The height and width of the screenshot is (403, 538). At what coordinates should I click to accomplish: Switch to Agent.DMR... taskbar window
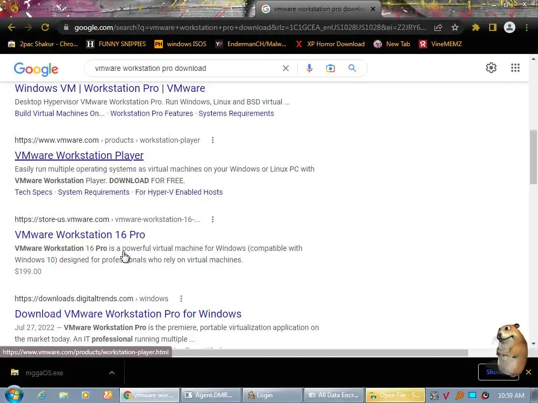tap(210, 395)
